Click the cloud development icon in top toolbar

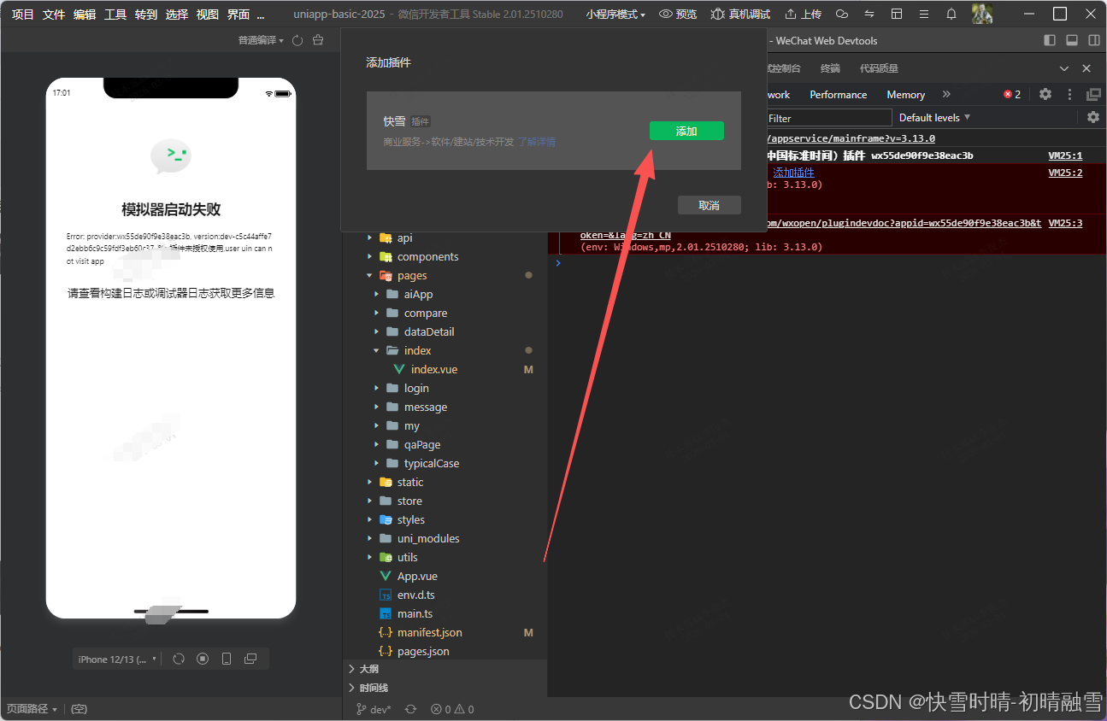(842, 15)
